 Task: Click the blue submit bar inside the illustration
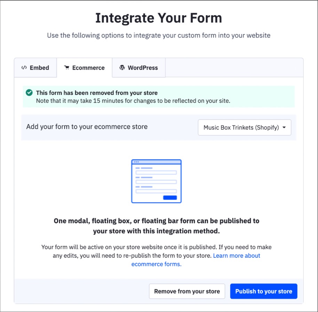coord(170,197)
